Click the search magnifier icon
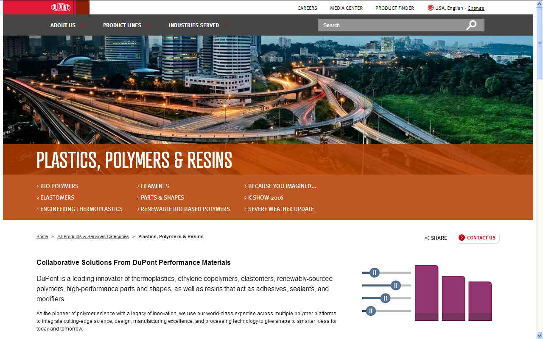The width and height of the screenshot is (543, 339). [x=471, y=25]
